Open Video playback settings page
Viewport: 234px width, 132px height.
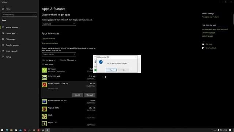11,51
